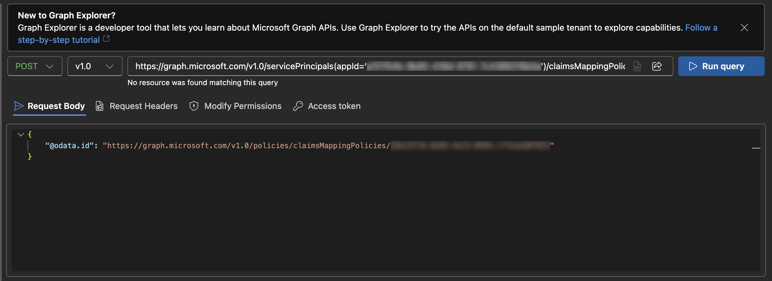Open the POST HTTP method dropdown
772x281 pixels.
point(35,66)
